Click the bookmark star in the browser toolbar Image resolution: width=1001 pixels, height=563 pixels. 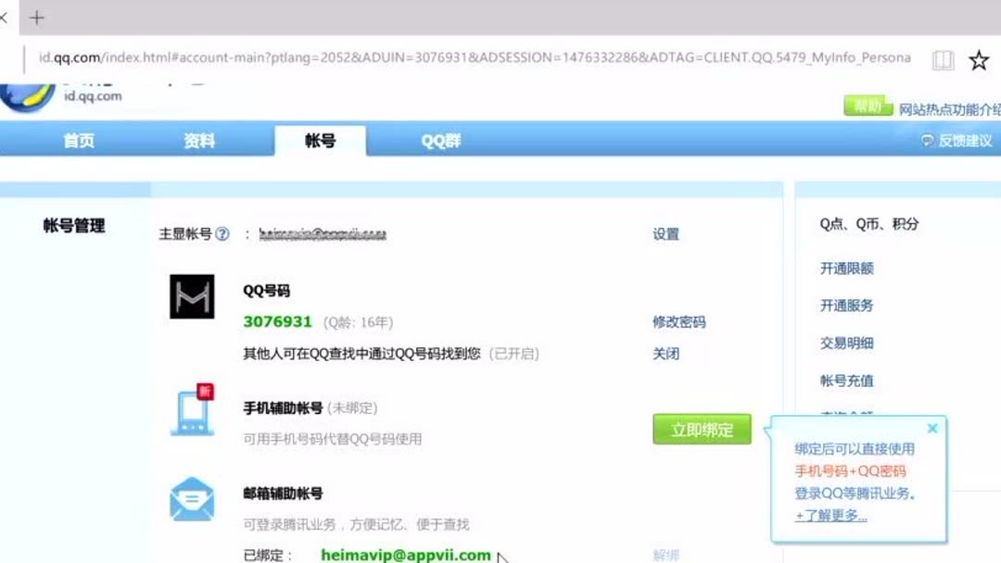tap(979, 57)
